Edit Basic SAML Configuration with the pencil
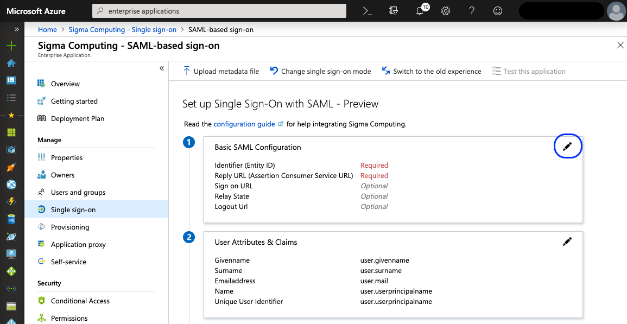The width and height of the screenshot is (627, 324). pyautogui.click(x=567, y=147)
